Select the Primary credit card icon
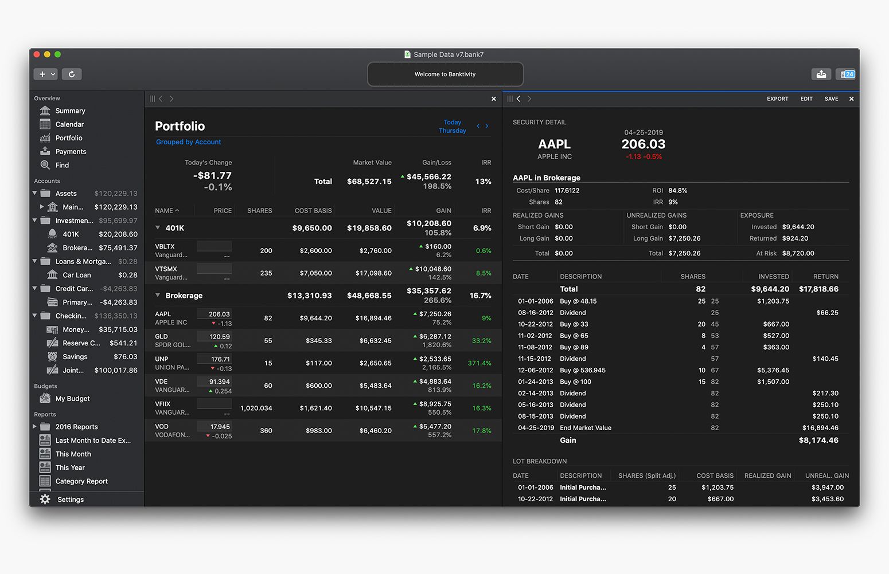889x574 pixels. pyautogui.click(x=52, y=302)
